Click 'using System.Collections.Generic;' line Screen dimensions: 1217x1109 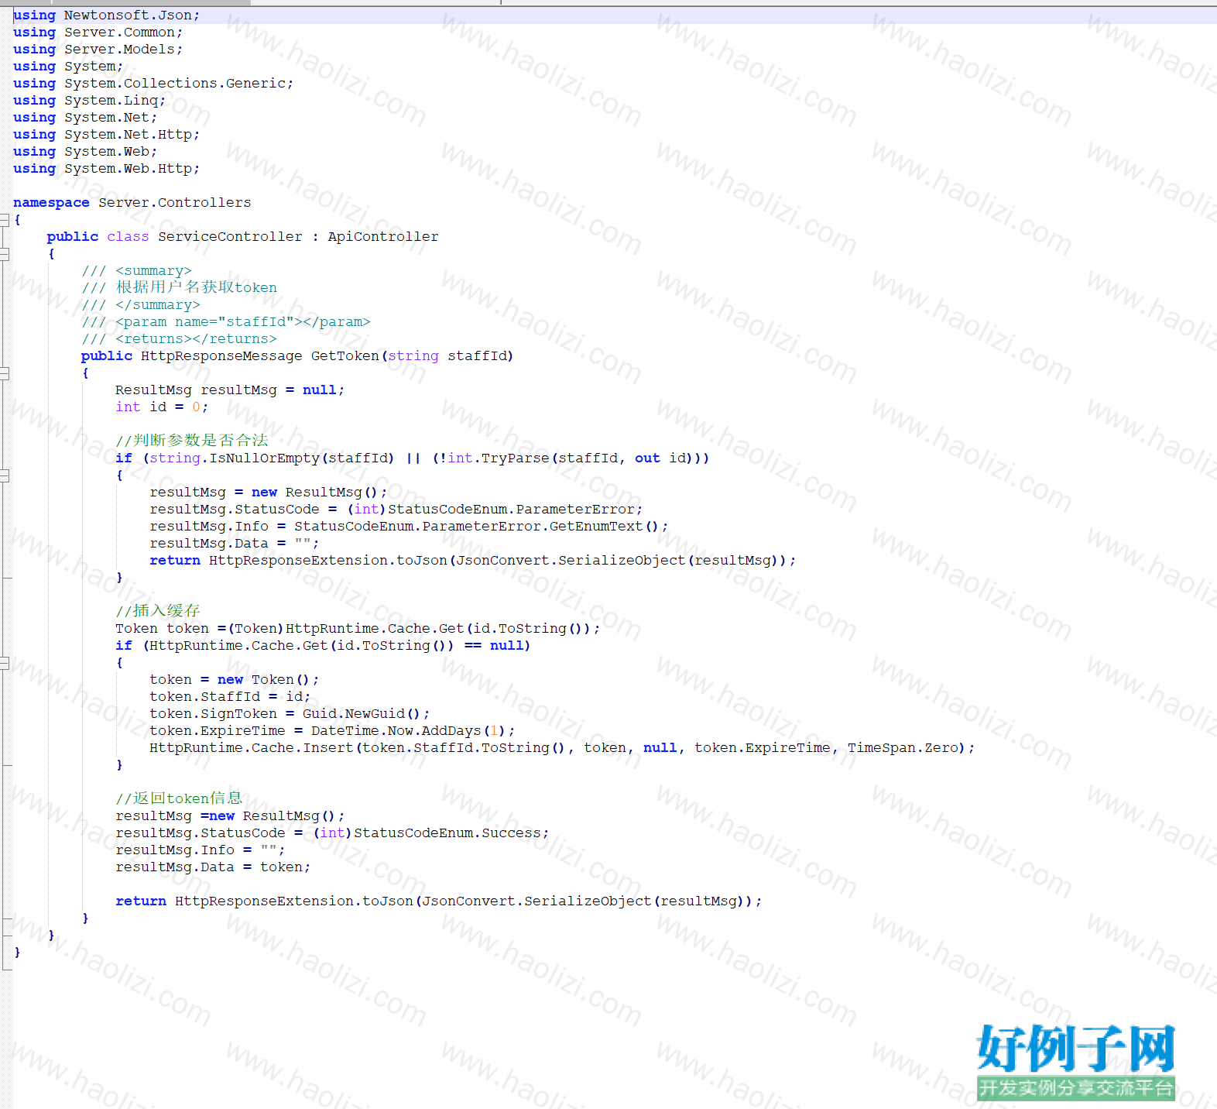(153, 83)
